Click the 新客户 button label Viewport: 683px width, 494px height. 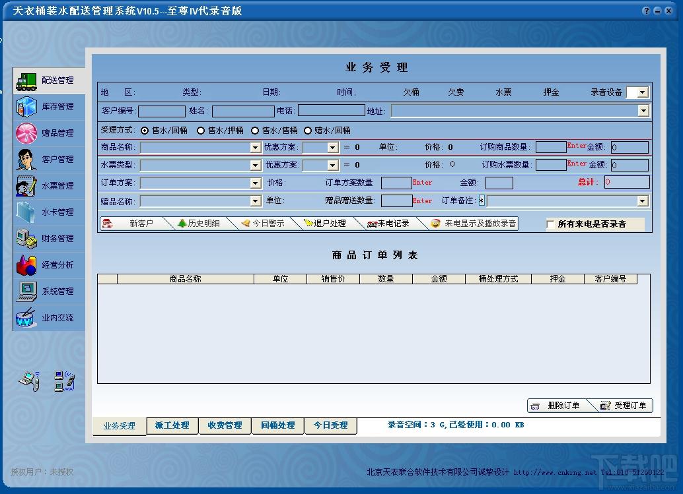141,224
